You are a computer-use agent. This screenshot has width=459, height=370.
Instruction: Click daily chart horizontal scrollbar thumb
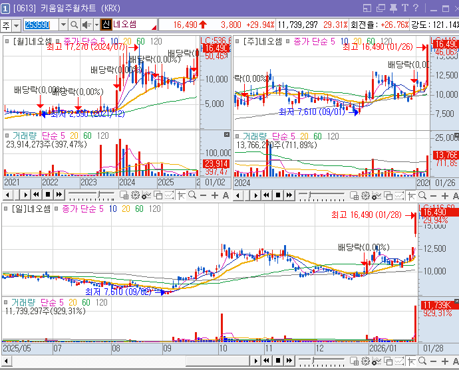[x=218, y=361]
